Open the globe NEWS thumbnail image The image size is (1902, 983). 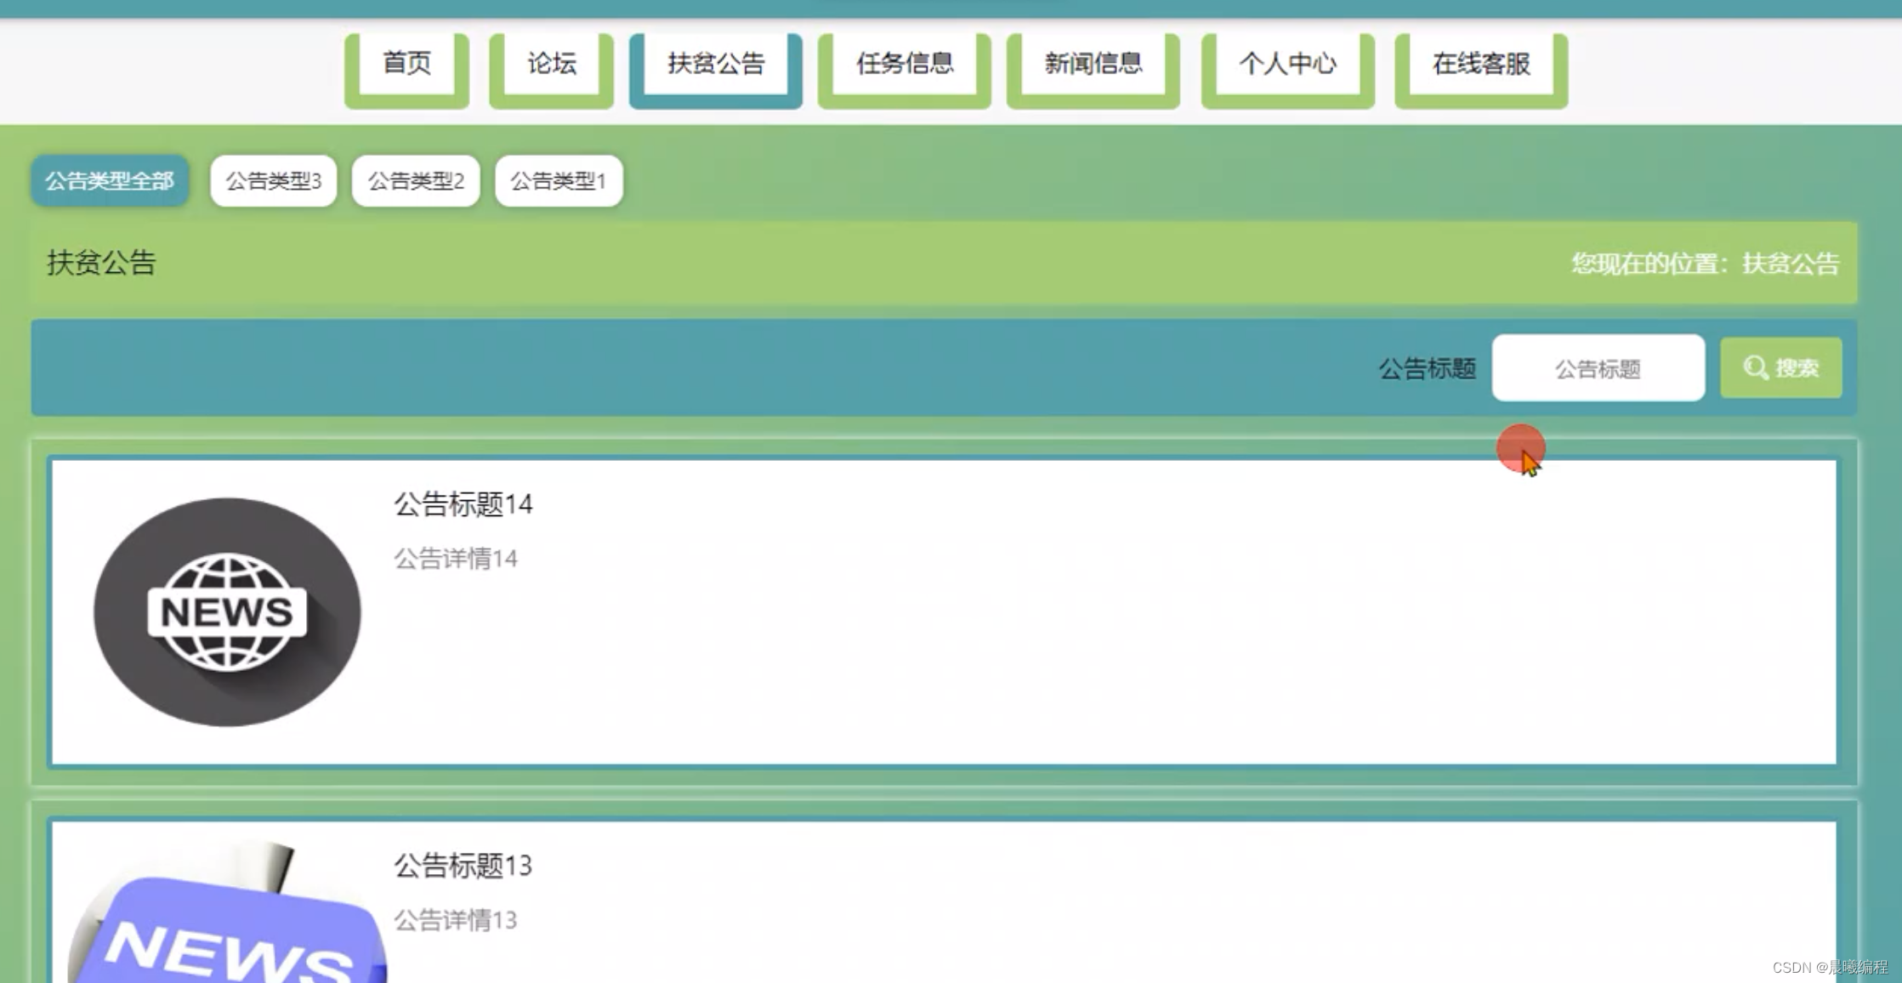tap(227, 612)
